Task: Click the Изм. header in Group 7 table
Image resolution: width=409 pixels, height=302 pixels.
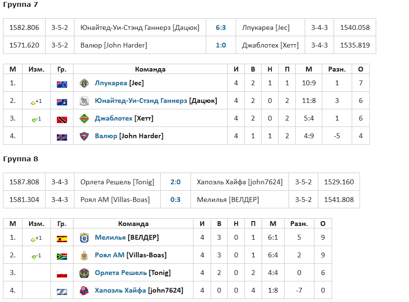Action: tap(37, 70)
